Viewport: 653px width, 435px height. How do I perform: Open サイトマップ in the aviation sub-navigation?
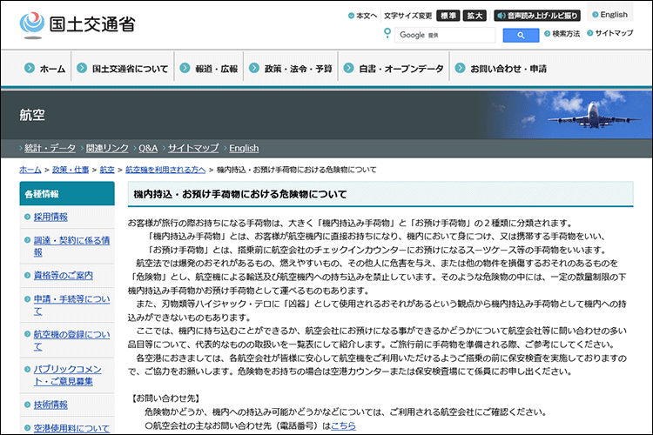click(x=193, y=148)
